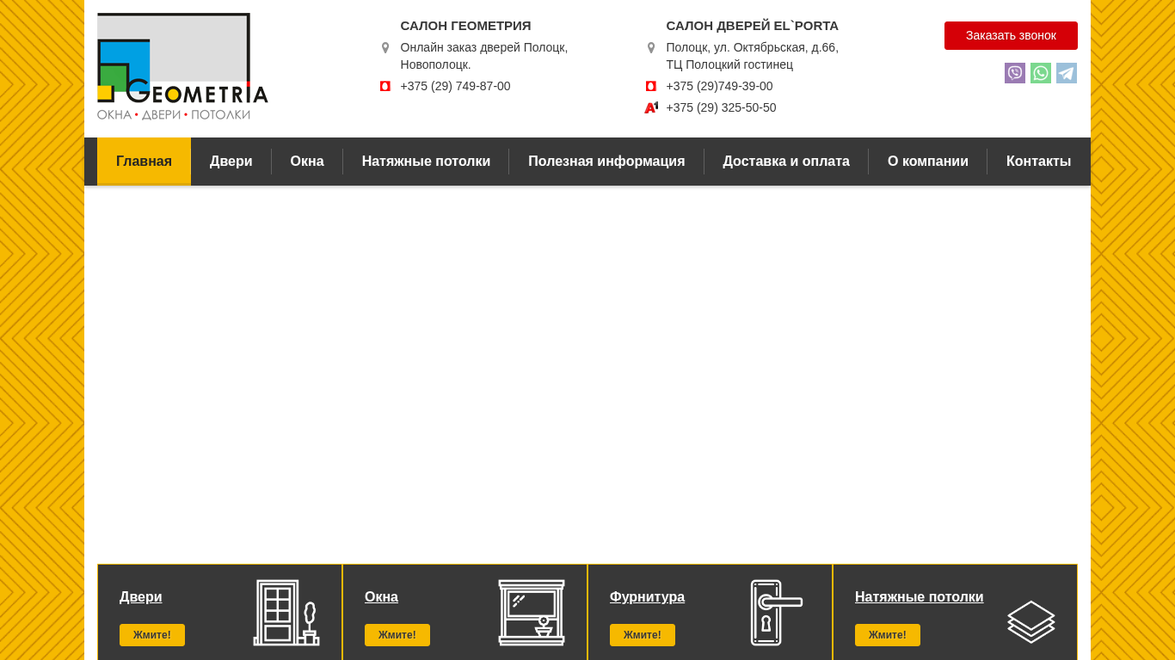The width and height of the screenshot is (1175, 660).
Task: Click Жмите! button under Окна card
Action: coord(397,635)
